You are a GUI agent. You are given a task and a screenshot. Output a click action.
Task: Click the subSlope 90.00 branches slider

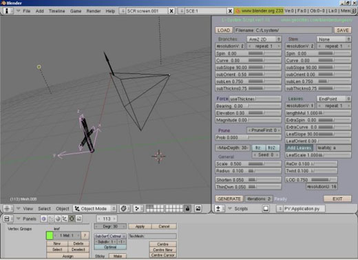(249, 68)
